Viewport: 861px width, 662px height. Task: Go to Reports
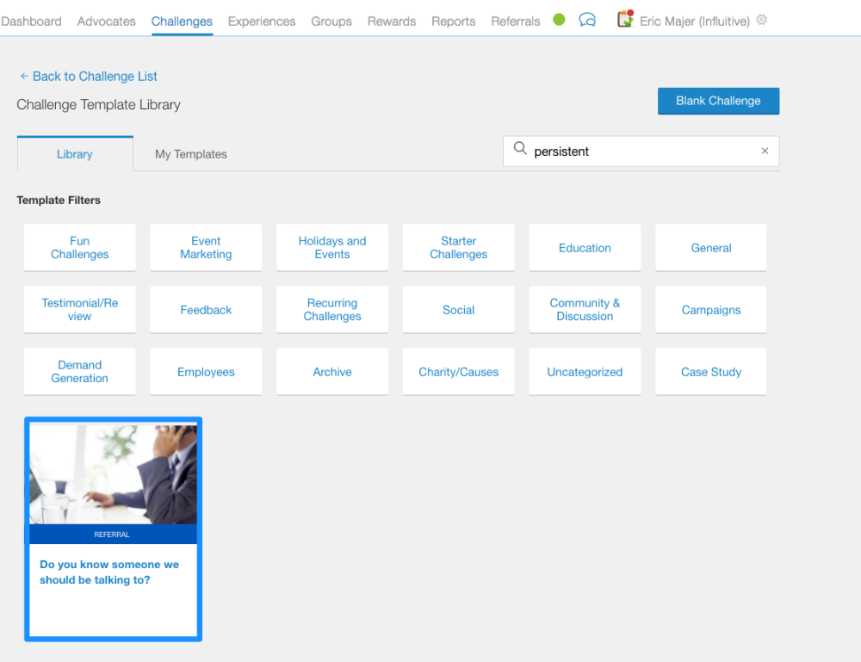[454, 22]
